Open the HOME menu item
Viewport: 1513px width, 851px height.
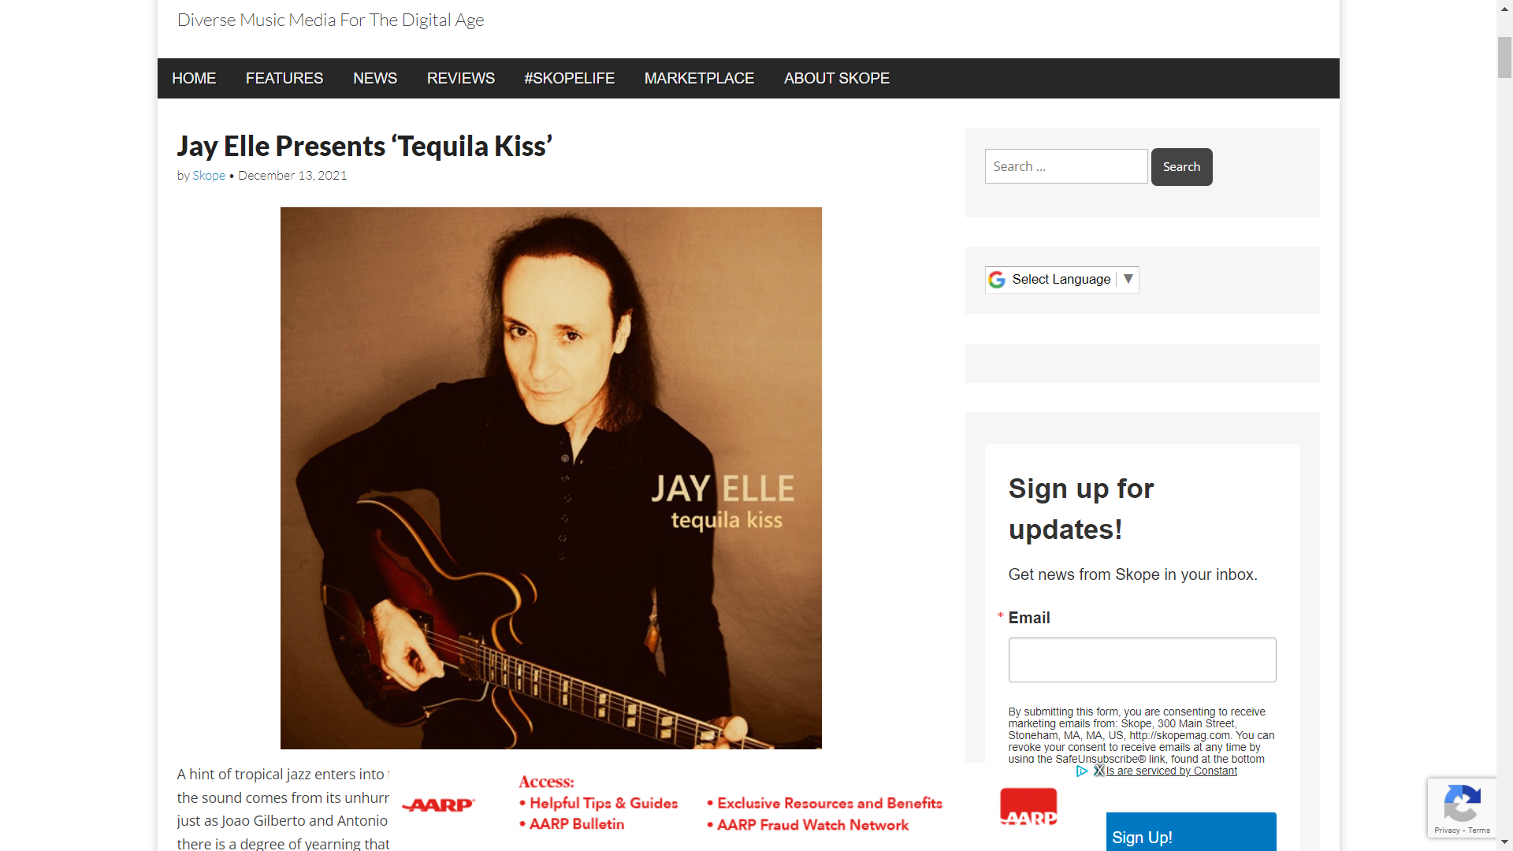pyautogui.click(x=194, y=79)
